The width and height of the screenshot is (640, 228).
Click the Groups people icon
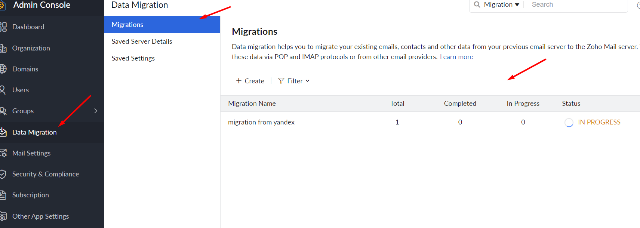click(3, 111)
